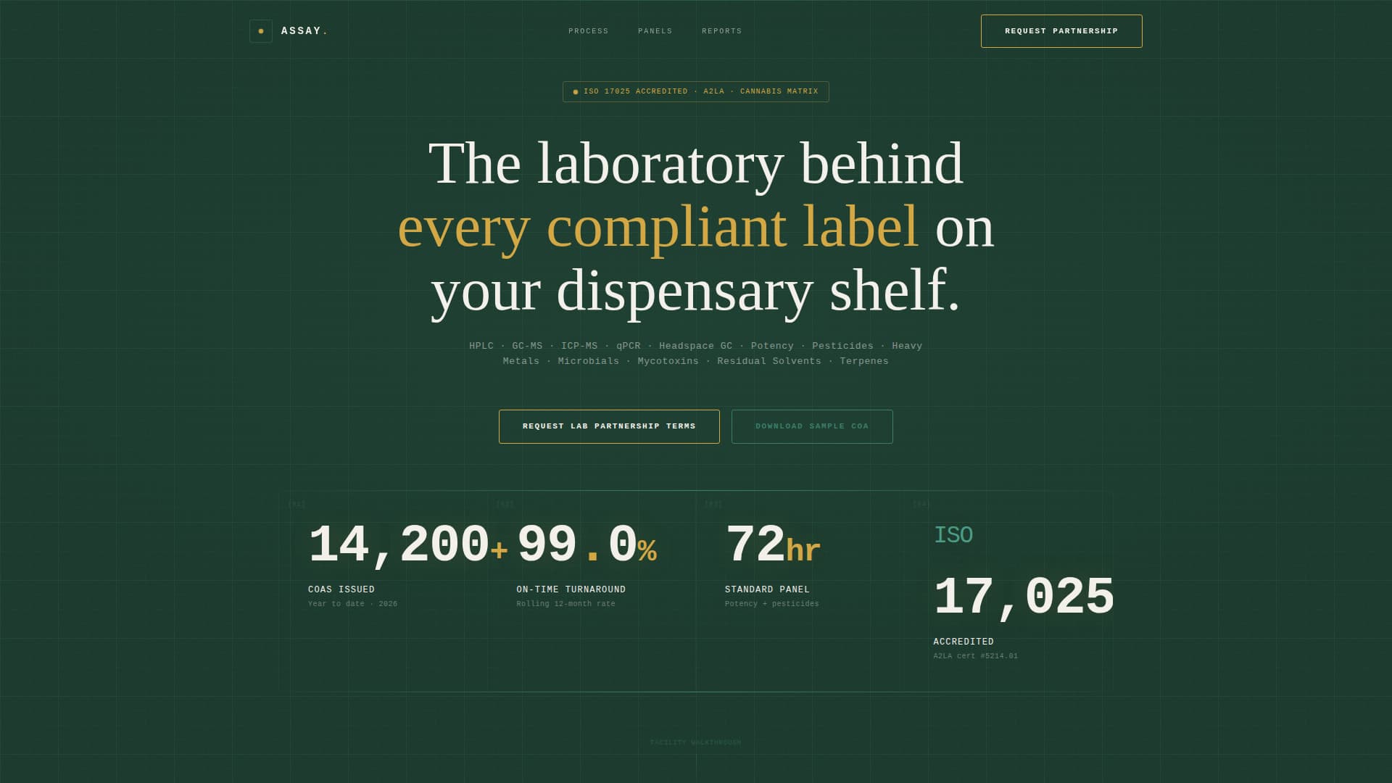Click the [01] marker above COAS ISSUED

point(297,503)
